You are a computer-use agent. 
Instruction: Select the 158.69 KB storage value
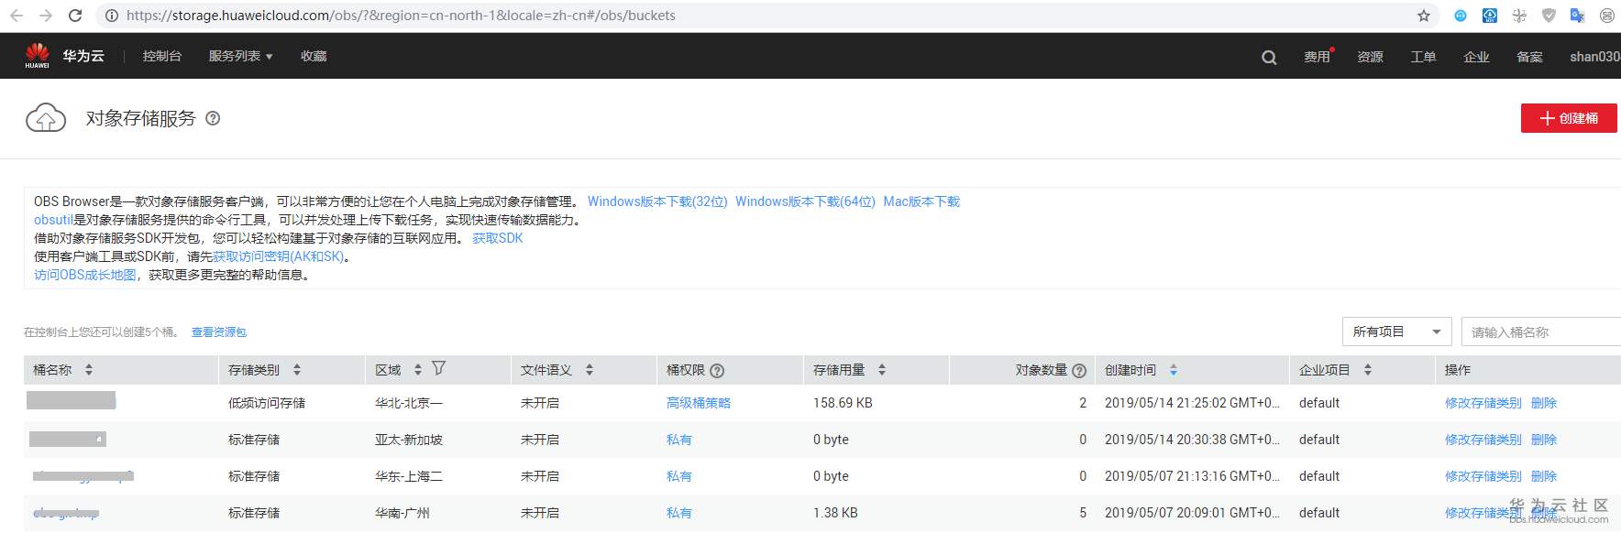pyautogui.click(x=843, y=403)
